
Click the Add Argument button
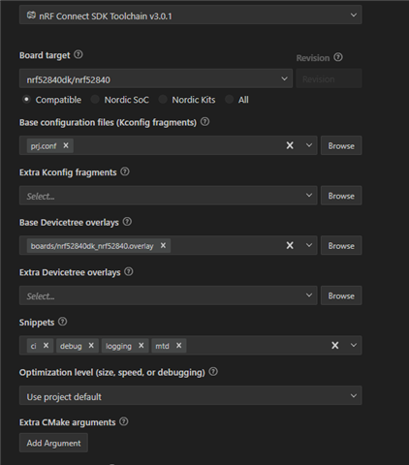[53, 443]
